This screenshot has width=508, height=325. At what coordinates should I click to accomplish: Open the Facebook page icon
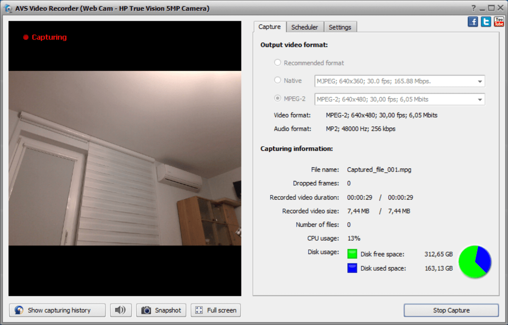tap(473, 22)
